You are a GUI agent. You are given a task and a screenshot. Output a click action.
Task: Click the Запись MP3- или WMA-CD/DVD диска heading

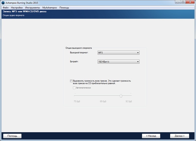coord(24,11)
